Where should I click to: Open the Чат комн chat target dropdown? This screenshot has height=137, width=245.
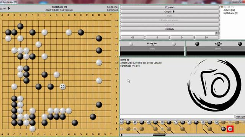point(240,116)
